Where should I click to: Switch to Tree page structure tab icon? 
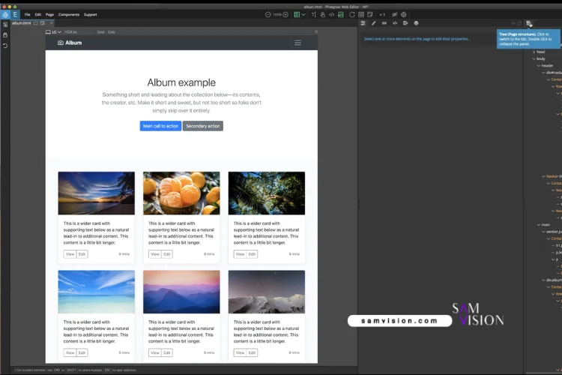click(x=529, y=23)
